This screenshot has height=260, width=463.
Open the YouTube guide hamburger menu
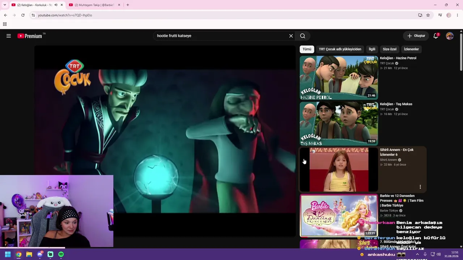pyautogui.click(x=9, y=36)
